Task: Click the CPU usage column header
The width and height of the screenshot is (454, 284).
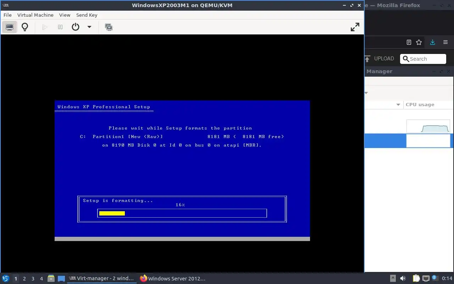Action: click(x=420, y=104)
